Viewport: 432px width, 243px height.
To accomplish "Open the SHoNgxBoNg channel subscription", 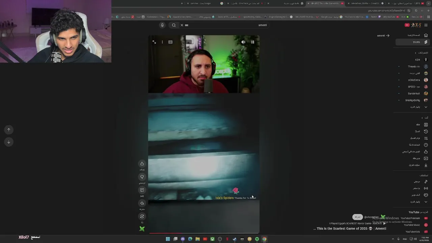I will tap(412, 100).
